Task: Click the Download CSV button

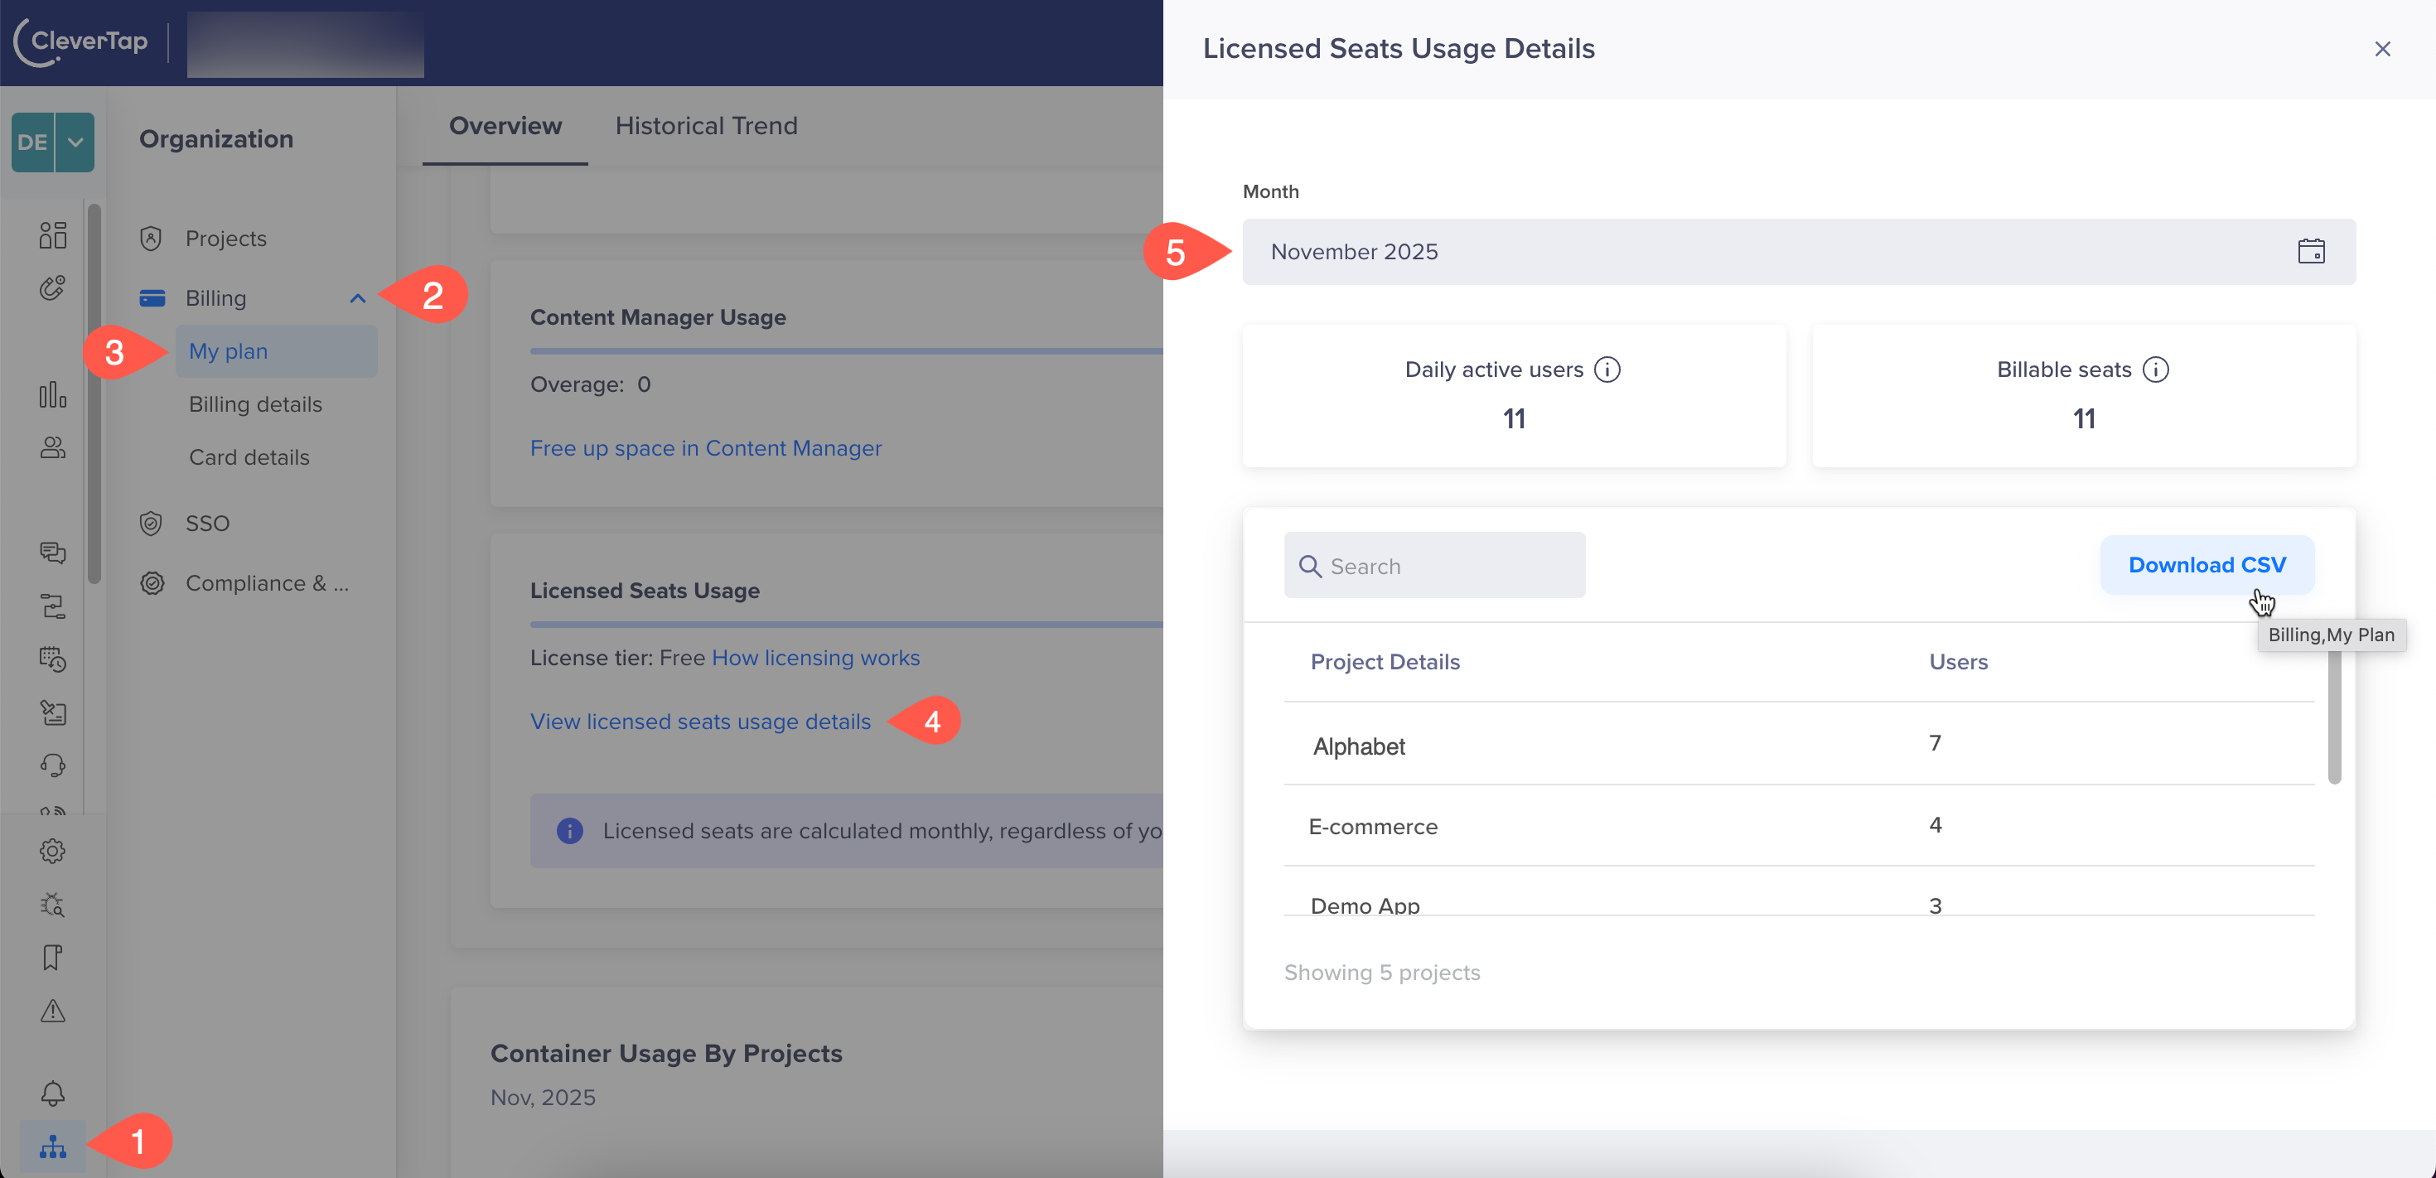Action: click(x=2207, y=564)
